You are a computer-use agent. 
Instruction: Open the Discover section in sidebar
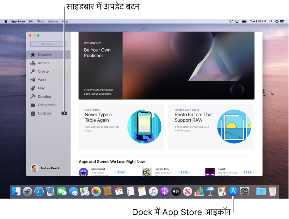(x=48, y=55)
